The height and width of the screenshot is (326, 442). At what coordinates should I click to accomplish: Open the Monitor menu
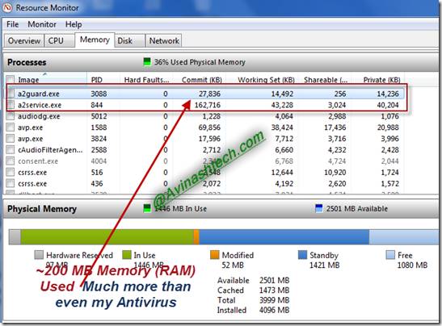point(42,24)
